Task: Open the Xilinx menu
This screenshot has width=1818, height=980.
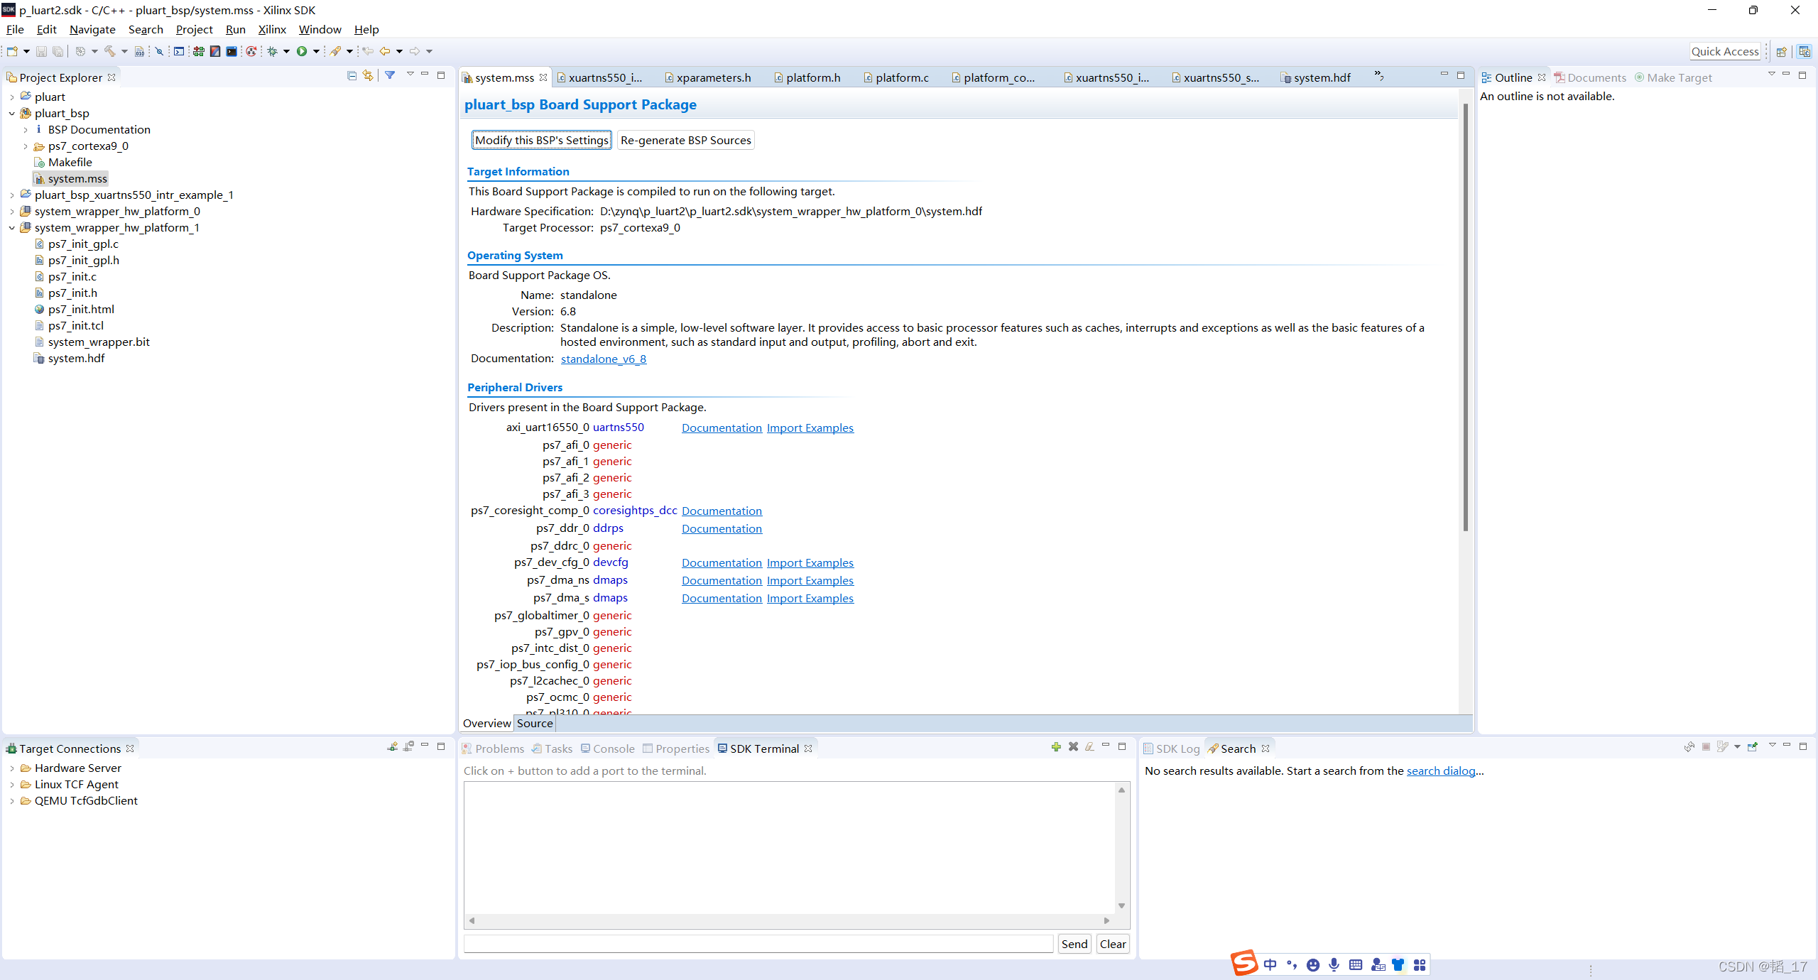Action: (271, 29)
